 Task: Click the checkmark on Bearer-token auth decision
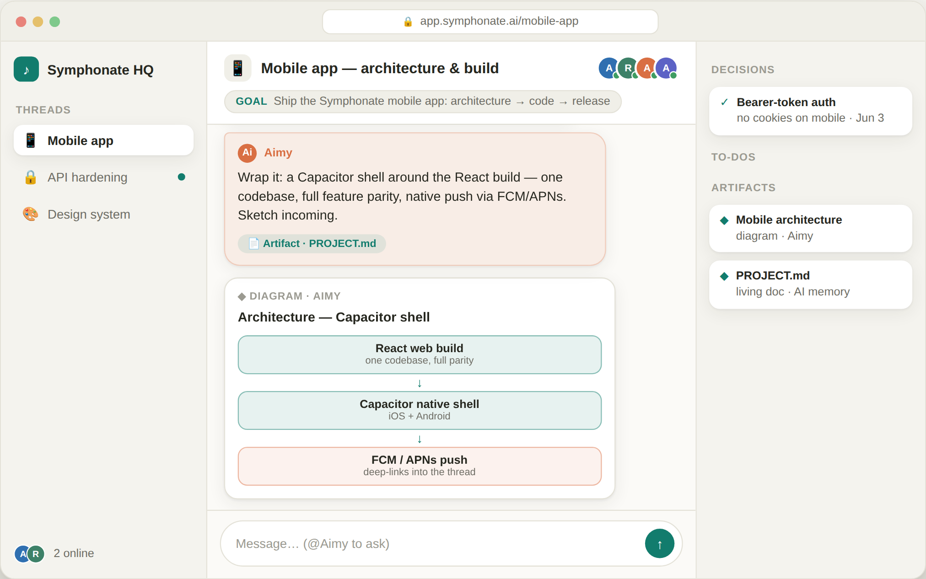(724, 102)
